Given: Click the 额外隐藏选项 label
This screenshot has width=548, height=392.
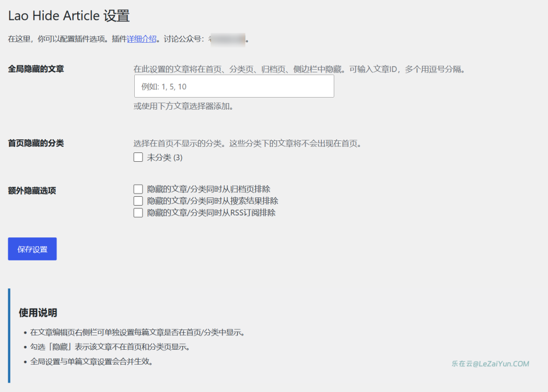Looking at the screenshot, I should click(32, 191).
